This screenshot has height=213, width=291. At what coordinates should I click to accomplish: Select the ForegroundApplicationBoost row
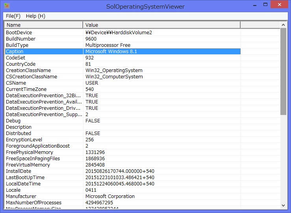coord(123,146)
